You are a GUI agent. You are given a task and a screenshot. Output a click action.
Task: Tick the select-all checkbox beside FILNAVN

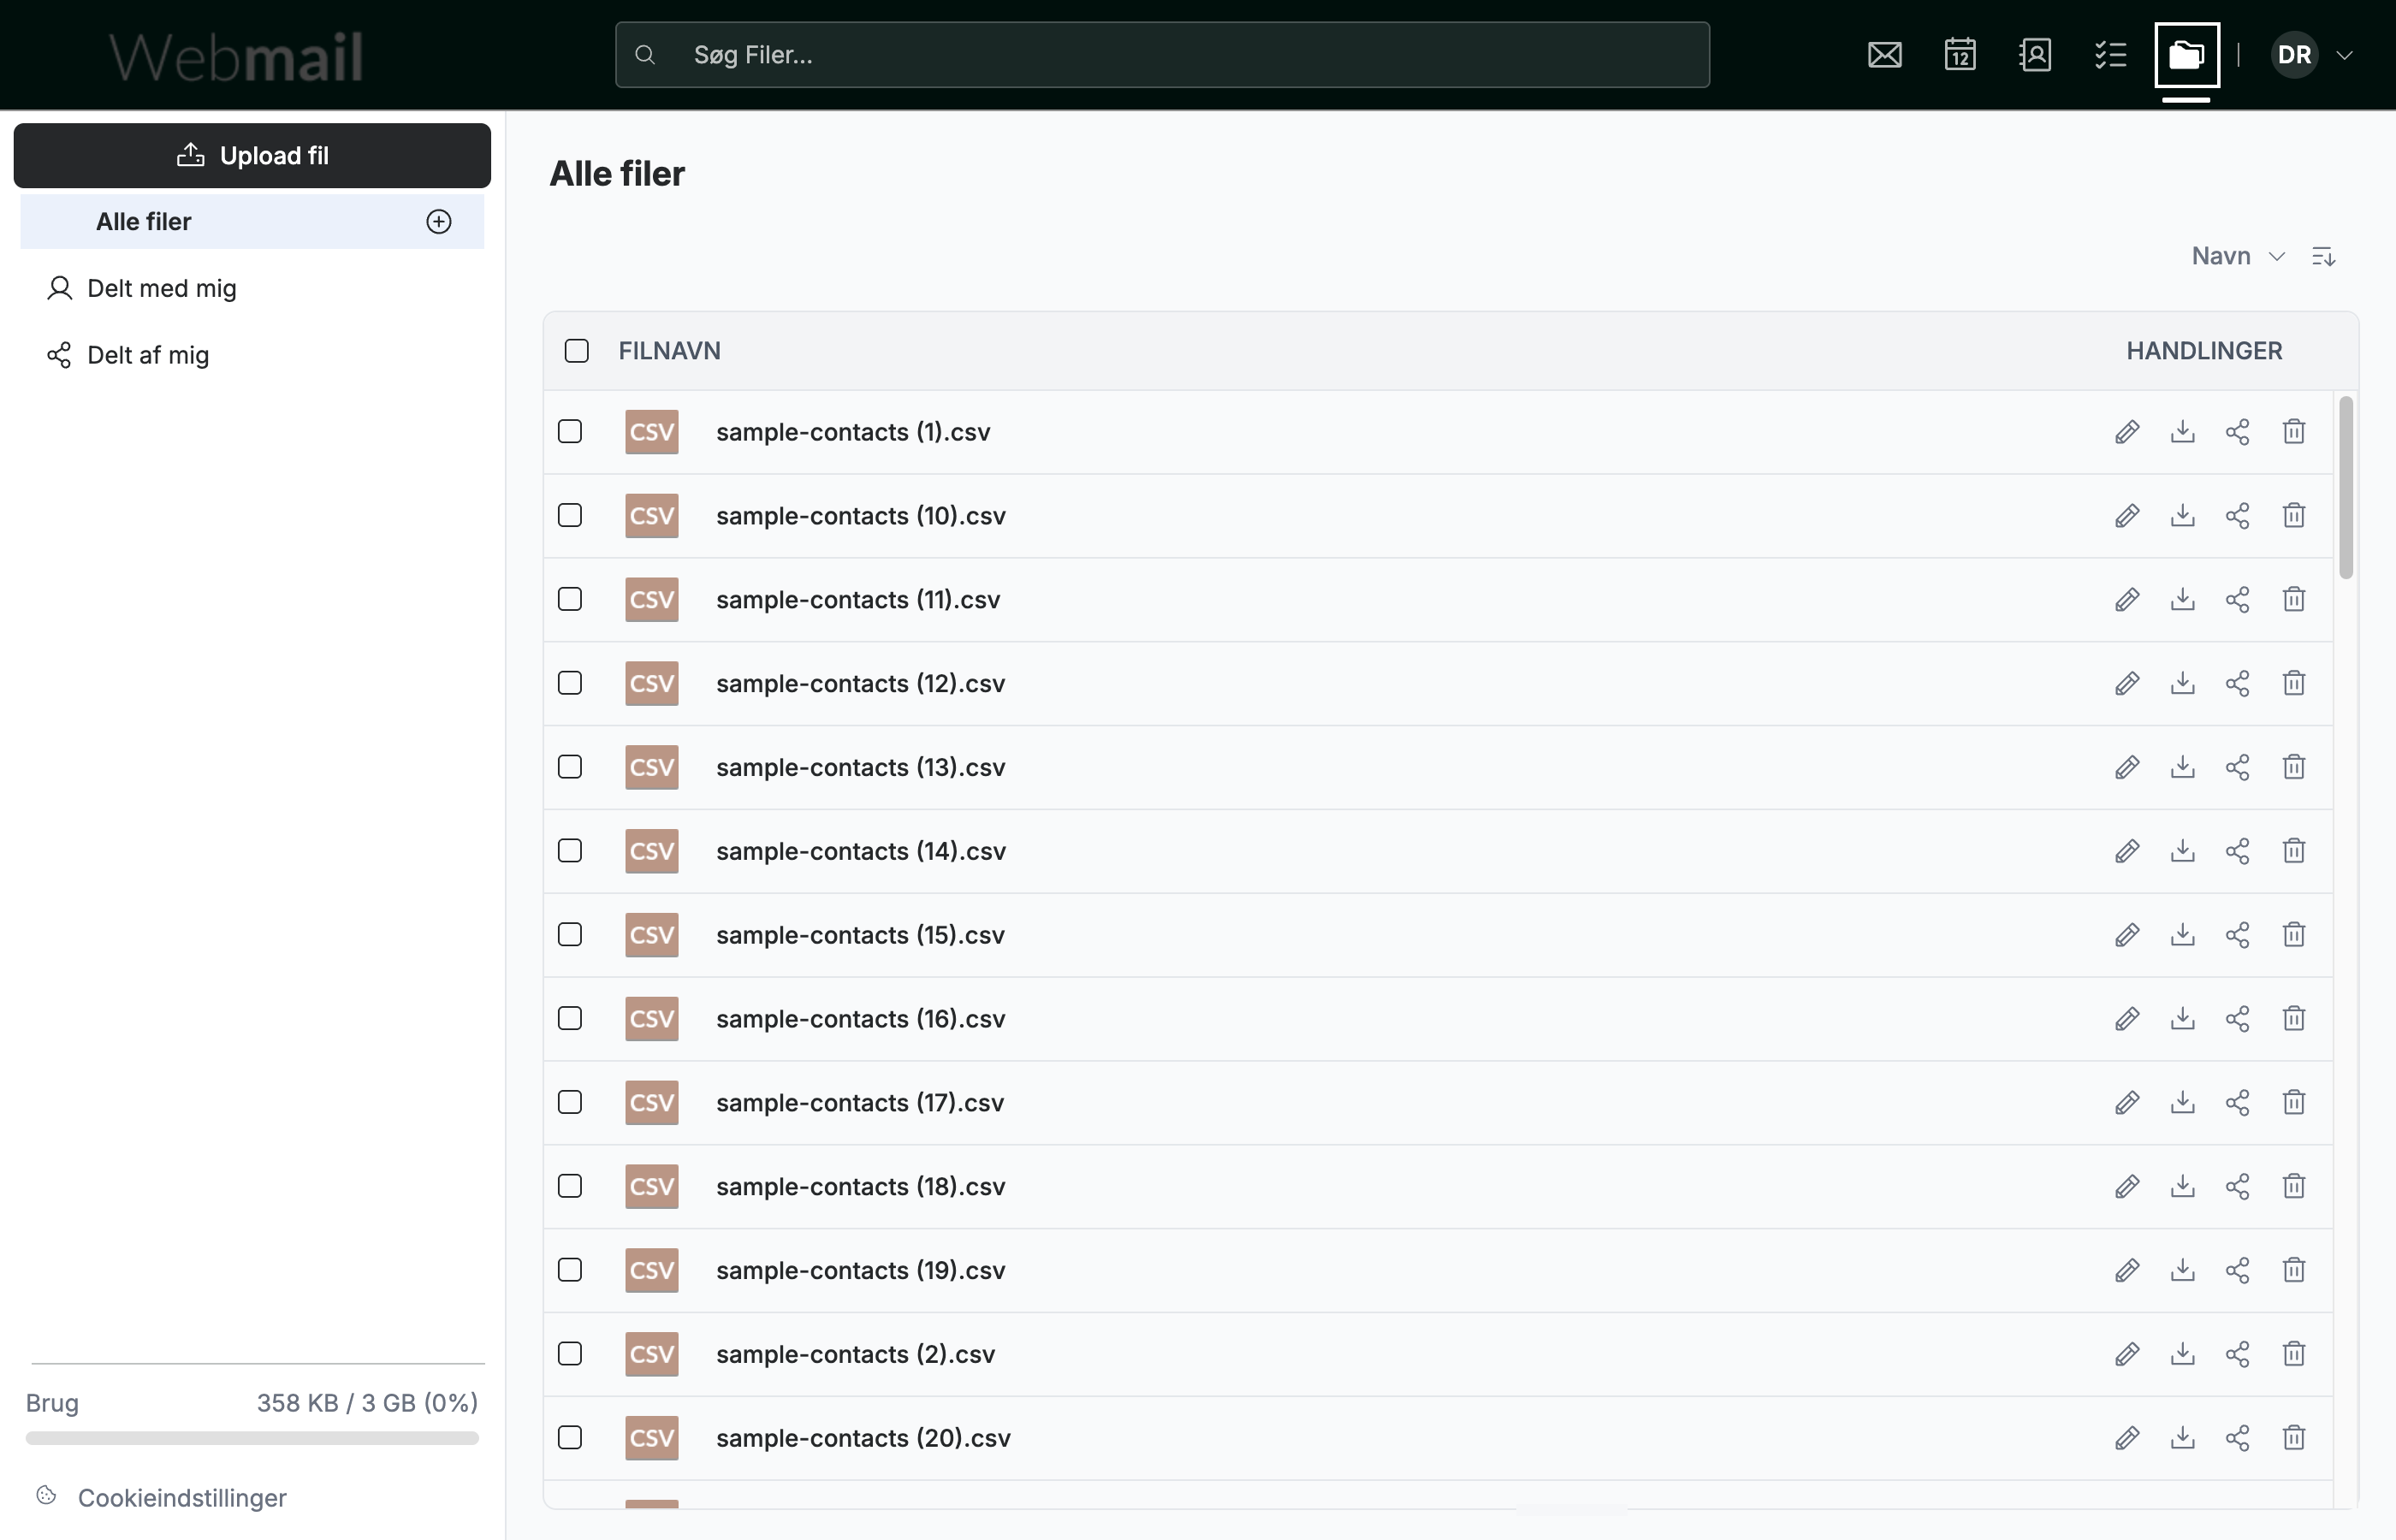[577, 351]
